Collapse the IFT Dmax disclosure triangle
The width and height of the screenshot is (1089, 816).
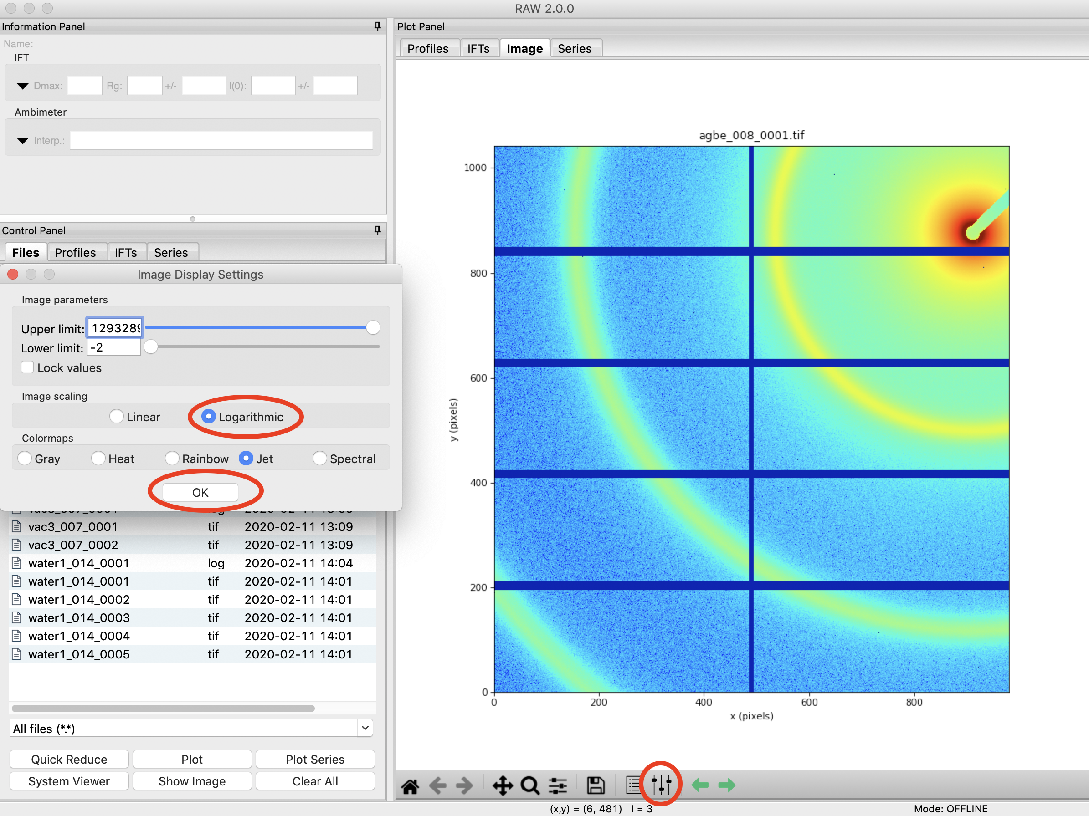coord(23,86)
